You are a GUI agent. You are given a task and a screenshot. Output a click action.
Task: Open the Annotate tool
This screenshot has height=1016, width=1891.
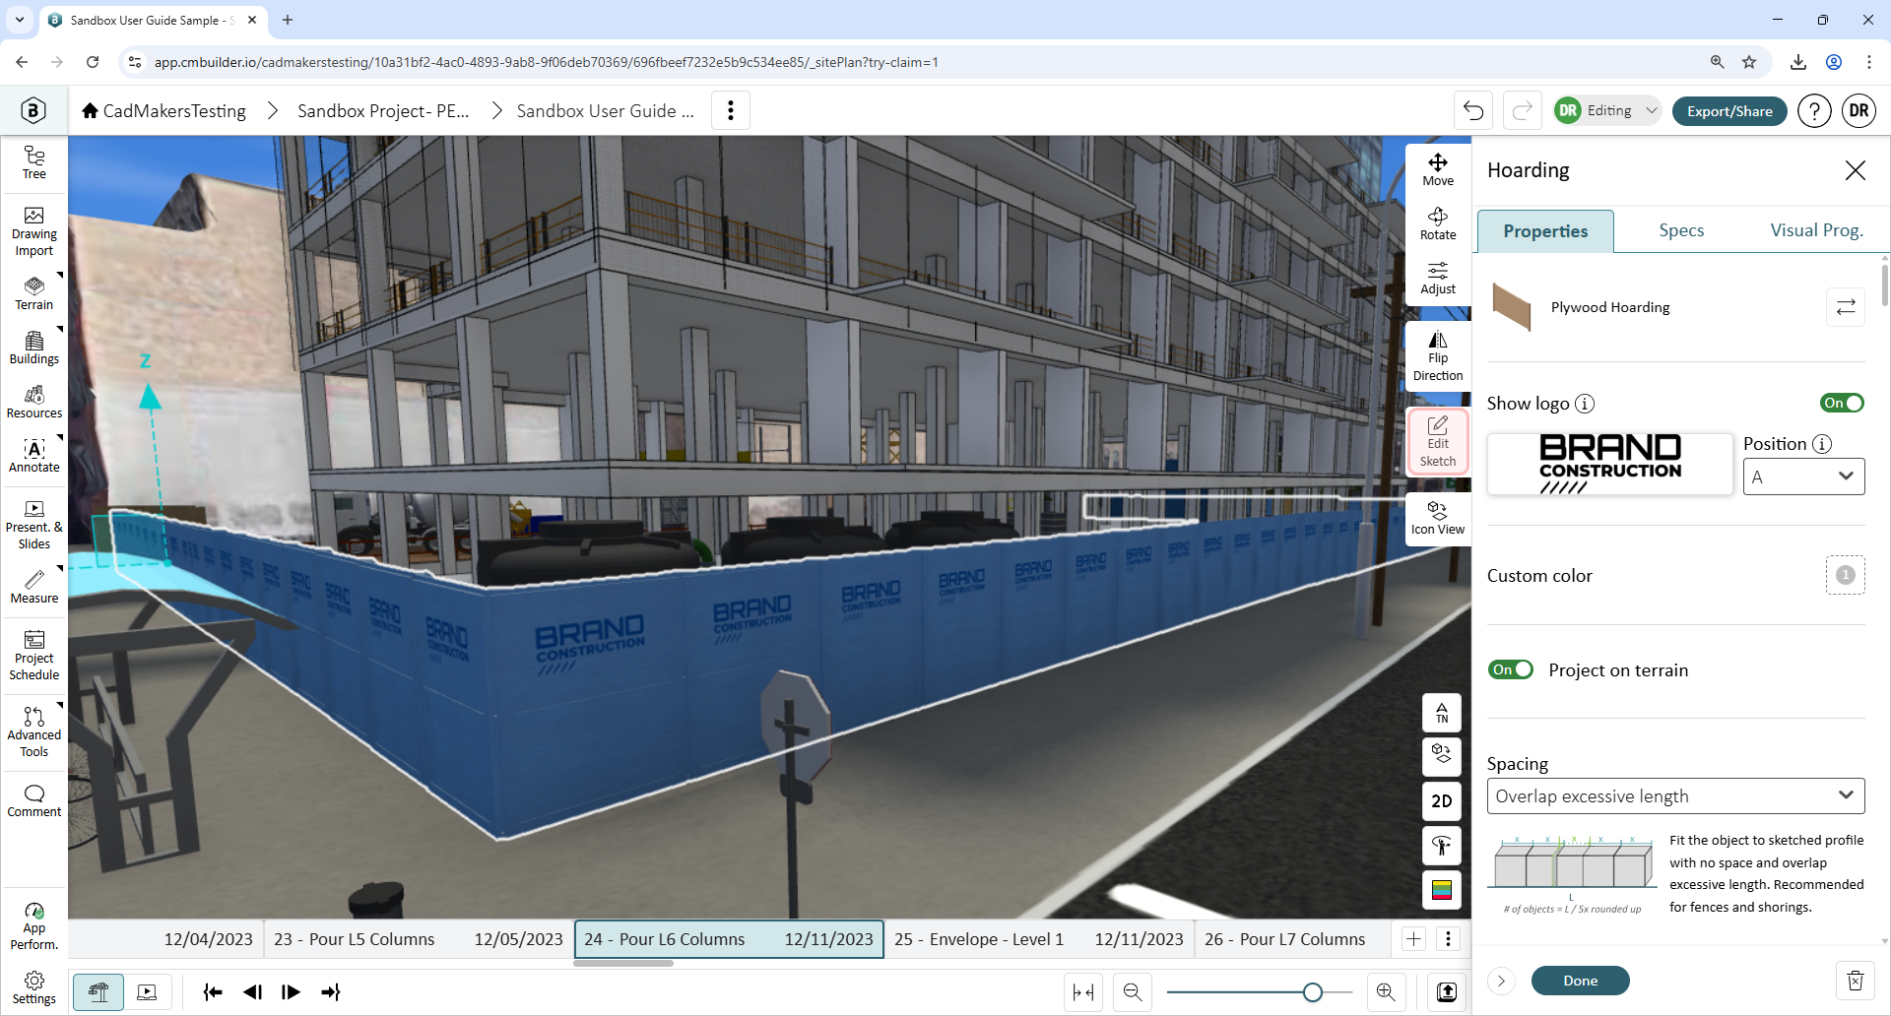pyautogui.click(x=34, y=456)
